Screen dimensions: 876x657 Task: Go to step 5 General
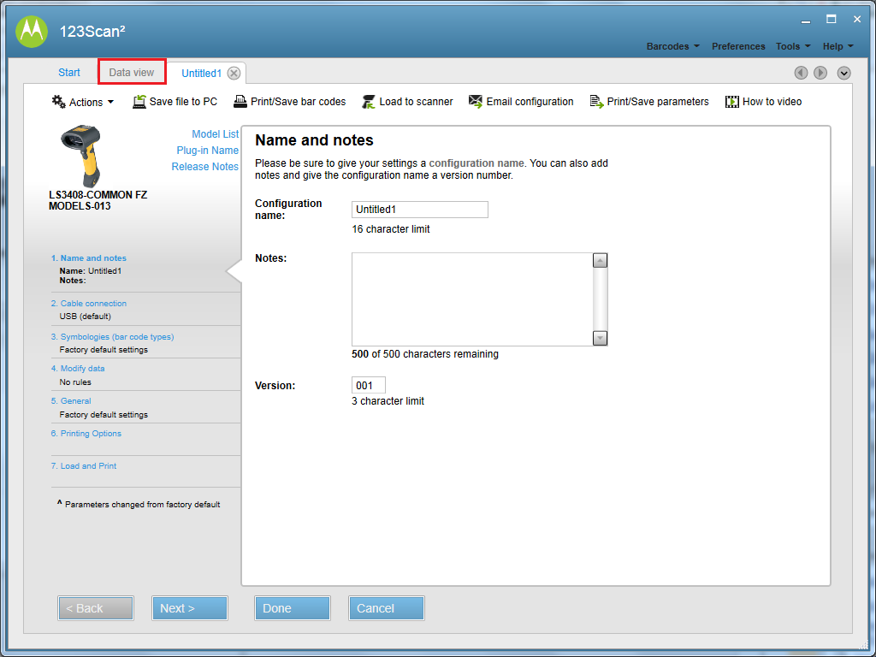coord(71,401)
